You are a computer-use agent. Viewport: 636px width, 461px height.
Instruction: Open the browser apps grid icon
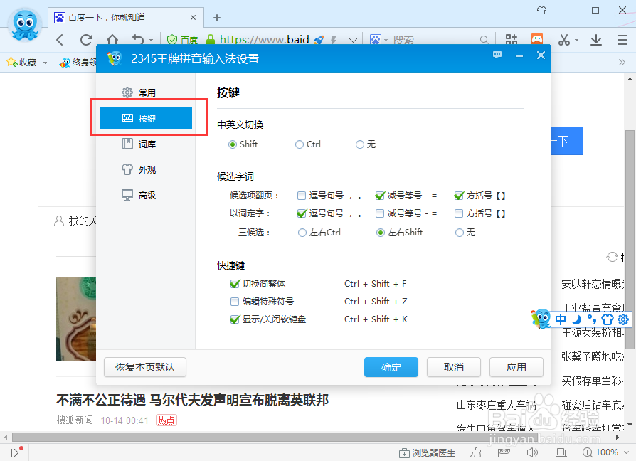[512, 40]
